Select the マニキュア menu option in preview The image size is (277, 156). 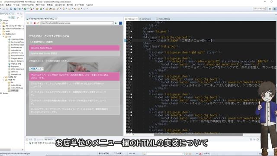point(74,76)
